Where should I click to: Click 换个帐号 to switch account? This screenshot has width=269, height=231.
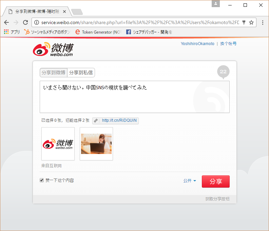click(228, 44)
